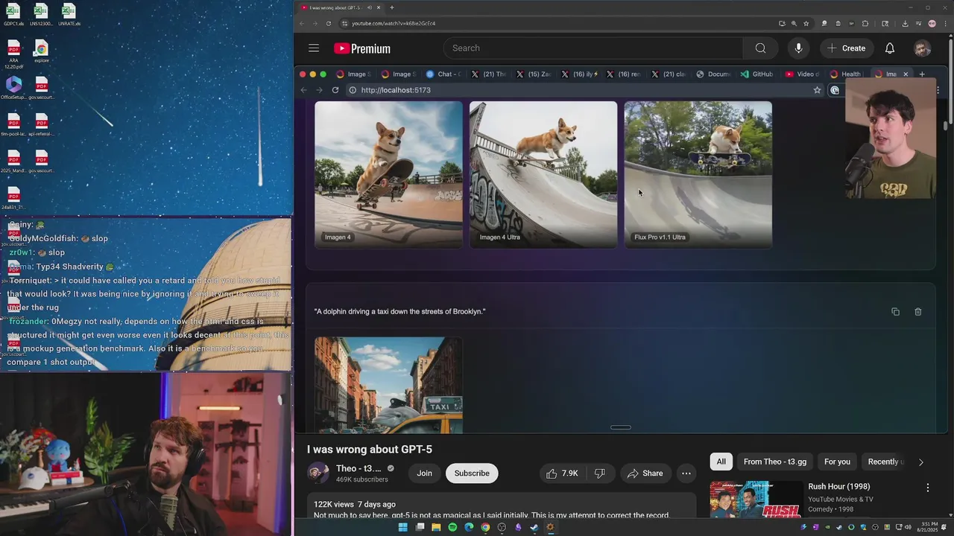The width and height of the screenshot is (954, 536).
Task: Open Chrome extensions puzzle icon
Action: (865, 23)
